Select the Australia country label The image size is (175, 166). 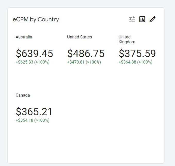tap(24, 37)
